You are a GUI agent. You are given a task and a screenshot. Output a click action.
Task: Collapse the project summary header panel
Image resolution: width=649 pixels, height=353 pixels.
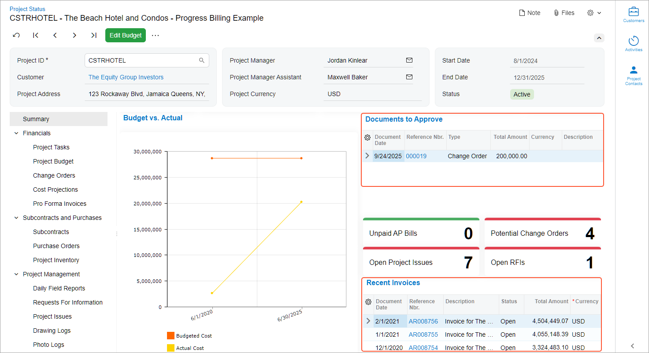[x=599, y=38]
